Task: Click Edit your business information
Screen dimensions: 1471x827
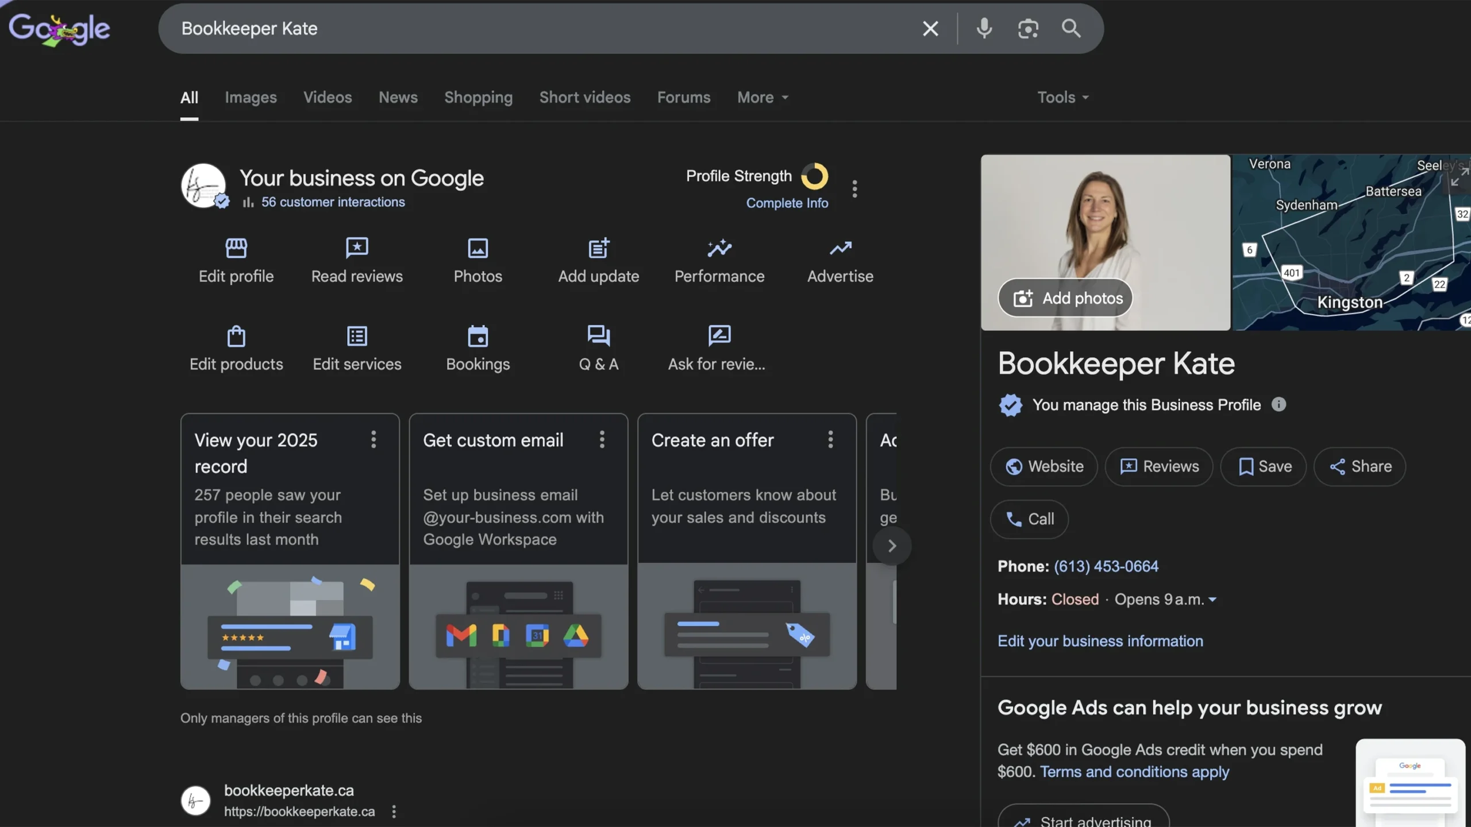Action: (x=1100, y=640)
